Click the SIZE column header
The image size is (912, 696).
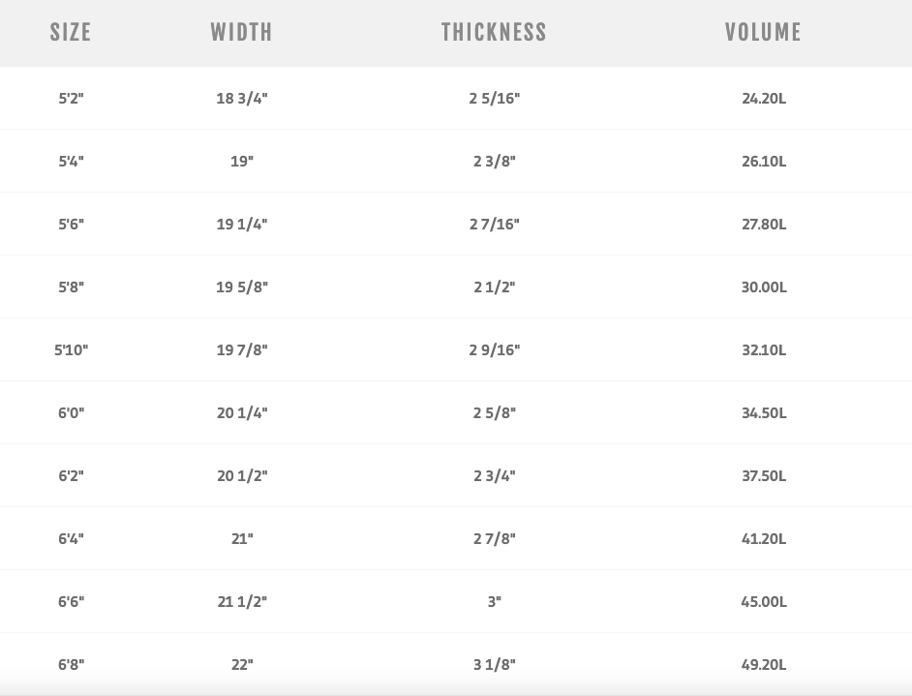pos(71,32)
